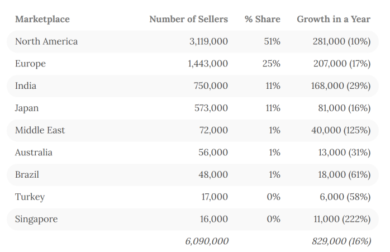Select the India row label
The image size is (390, 252).
point(26,86)
